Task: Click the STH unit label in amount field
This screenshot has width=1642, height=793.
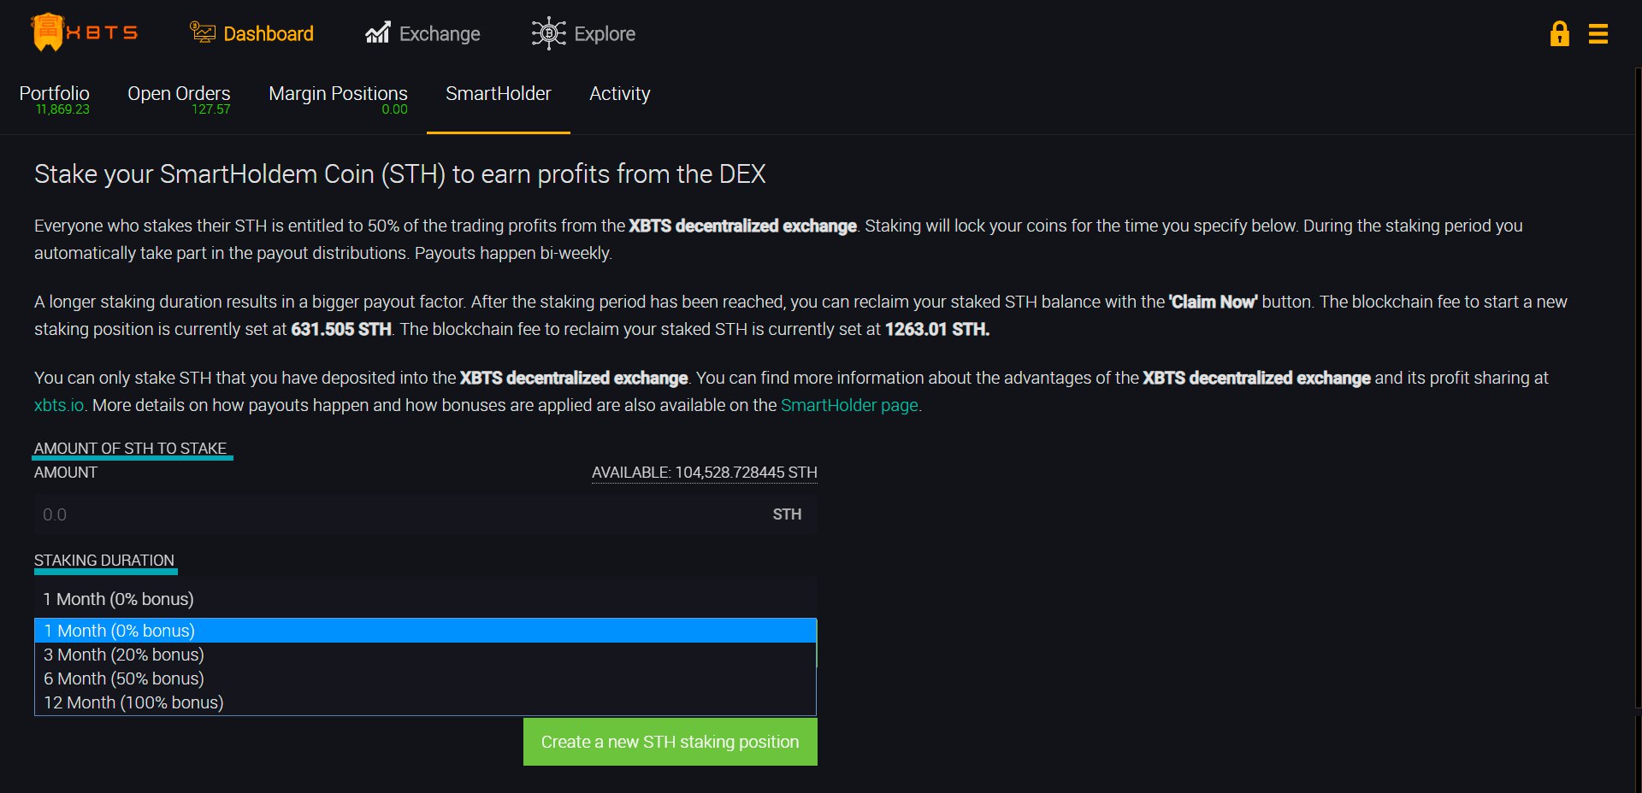Action: click(787, 514)
